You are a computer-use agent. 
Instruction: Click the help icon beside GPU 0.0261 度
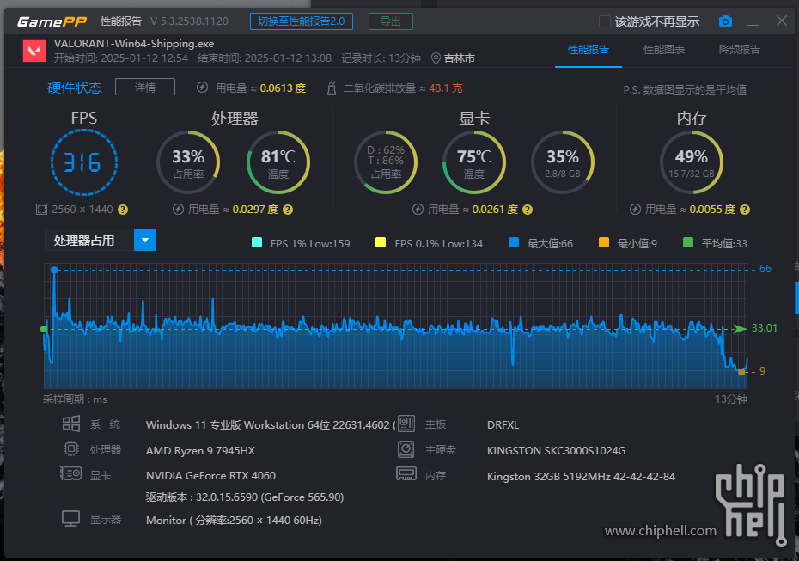[x=528, y=210]
